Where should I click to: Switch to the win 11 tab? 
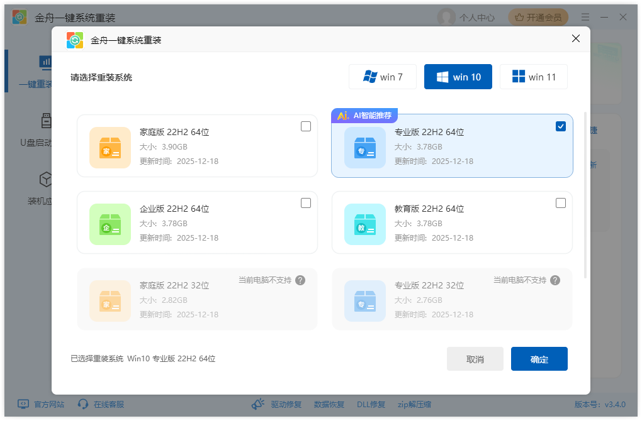pos(534,77)
